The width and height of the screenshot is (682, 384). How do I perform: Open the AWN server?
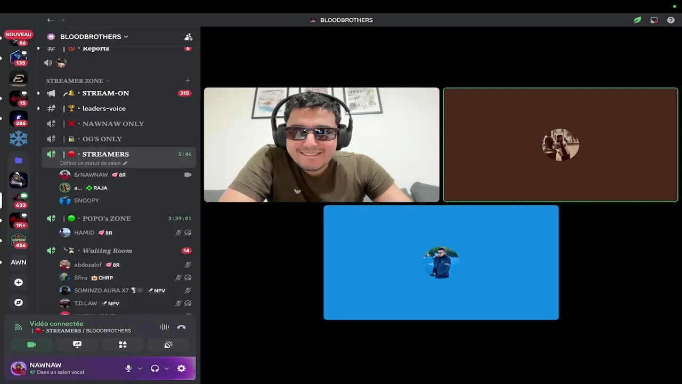coord(19,262)
